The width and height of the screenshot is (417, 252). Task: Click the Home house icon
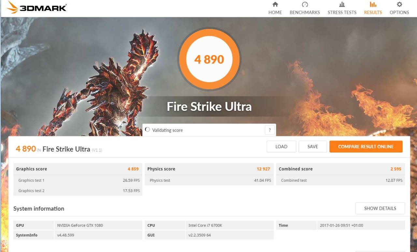[275, 5]
